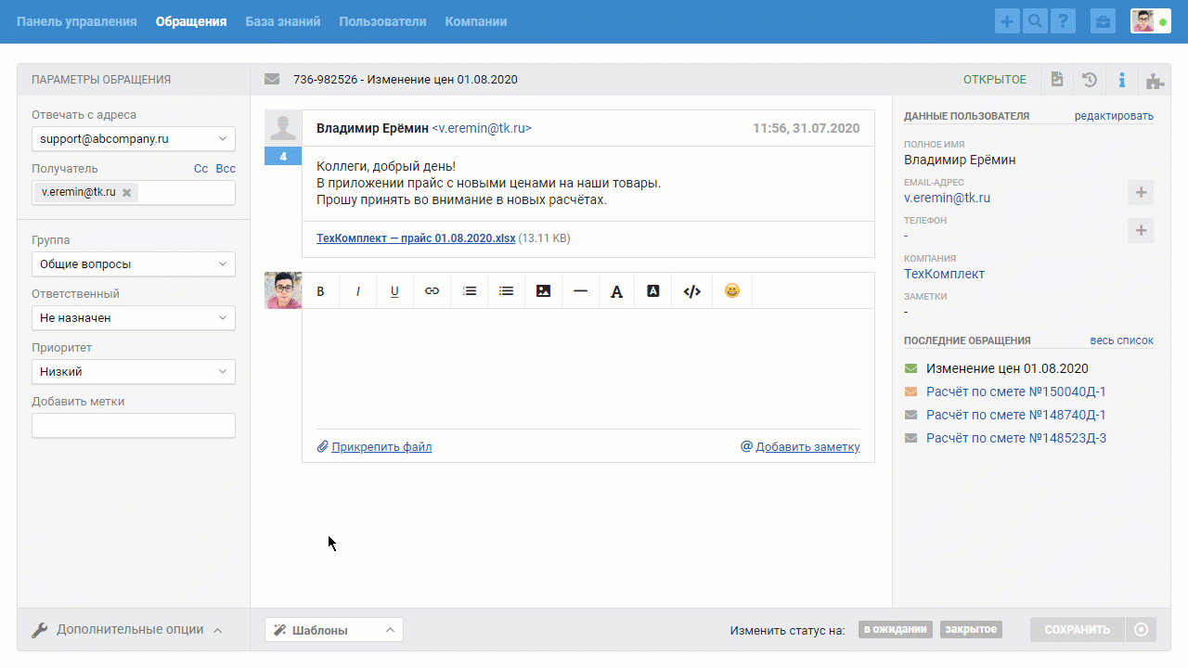The image size is (1188, 668).
Task: Click the circle icon next to Сохранить
Action: click(x=1142, y=630)
